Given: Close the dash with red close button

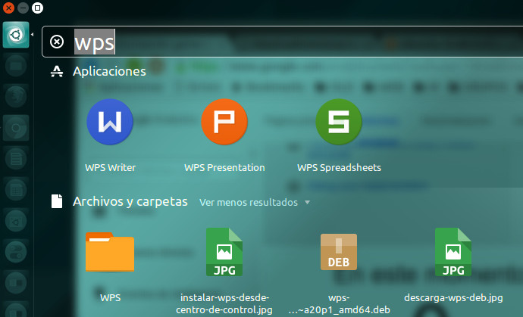Looking at the screenshot, I should pyautogui.click(x=8, y=8).
